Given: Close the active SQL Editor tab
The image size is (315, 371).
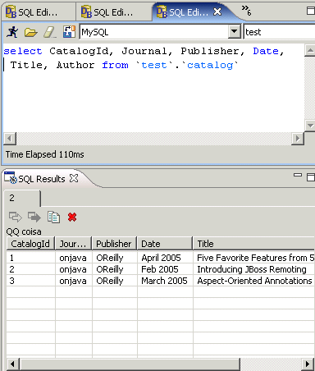Looking at the screenshot, I should (x=217, y=11).
